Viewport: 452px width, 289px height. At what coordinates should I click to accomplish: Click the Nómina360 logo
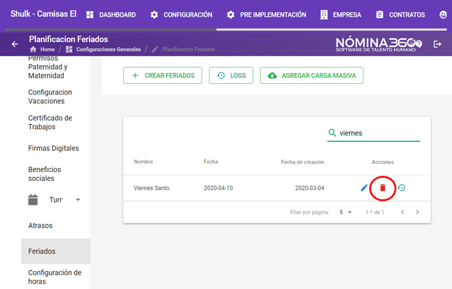pyautogui.click(x=375, y=45)
